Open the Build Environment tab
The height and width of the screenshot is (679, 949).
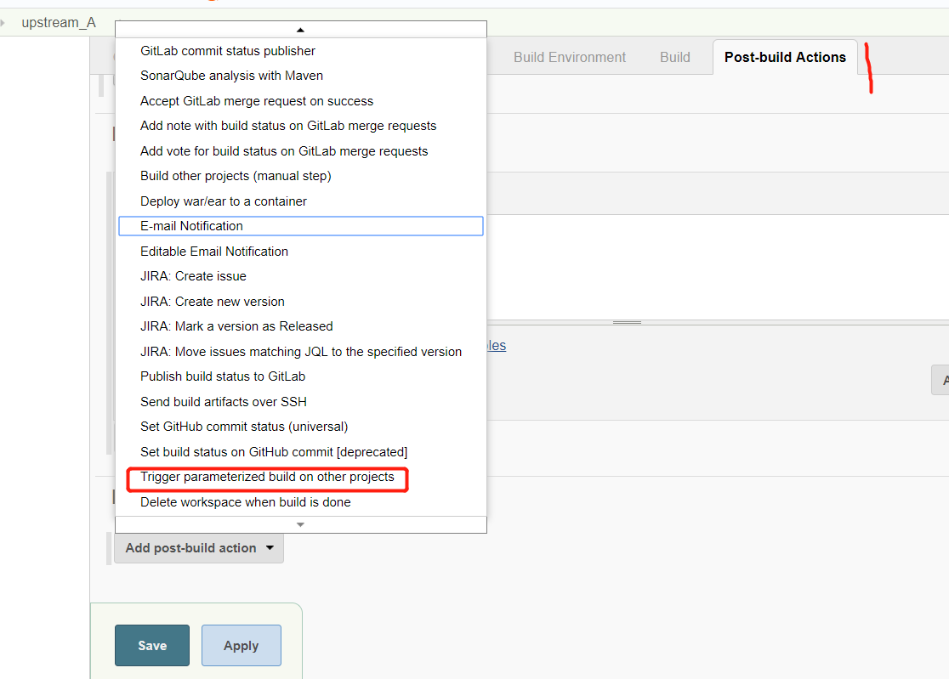click(569, 57)
